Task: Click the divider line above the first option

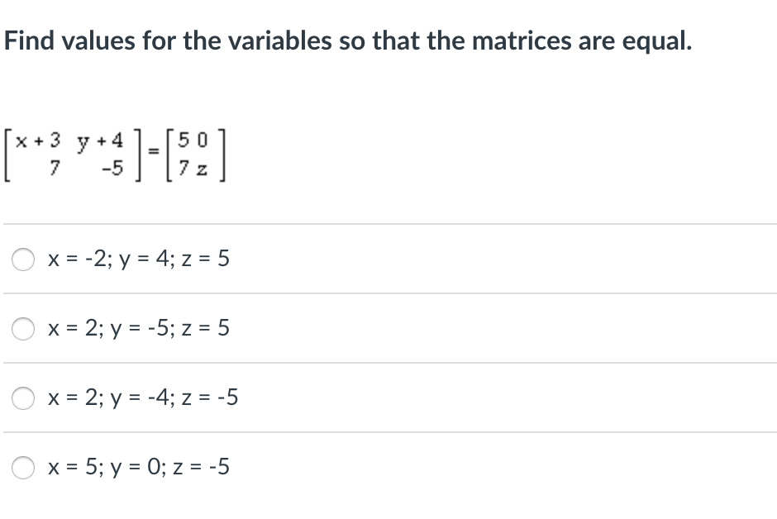Action: point(388,224)
